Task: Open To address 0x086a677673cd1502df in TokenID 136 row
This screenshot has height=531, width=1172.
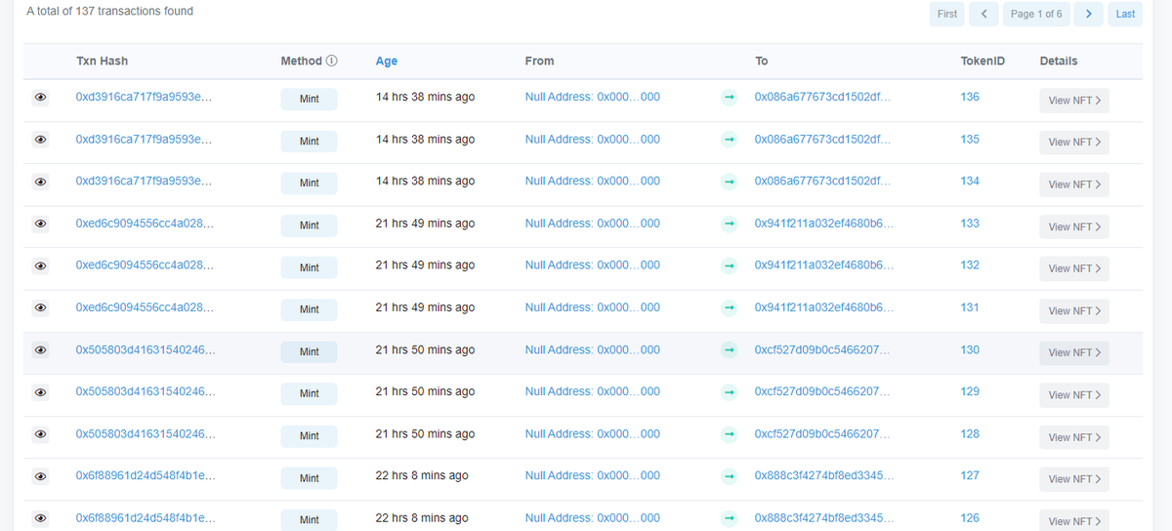Action: tap(822, 97)
